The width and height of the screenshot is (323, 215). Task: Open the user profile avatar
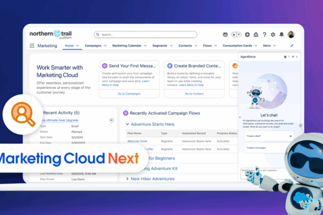coord(291,35)
